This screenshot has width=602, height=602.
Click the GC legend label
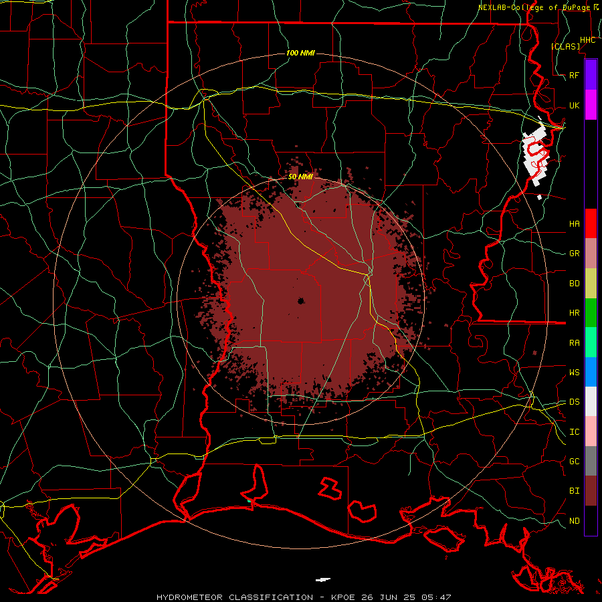coord(574,461)
